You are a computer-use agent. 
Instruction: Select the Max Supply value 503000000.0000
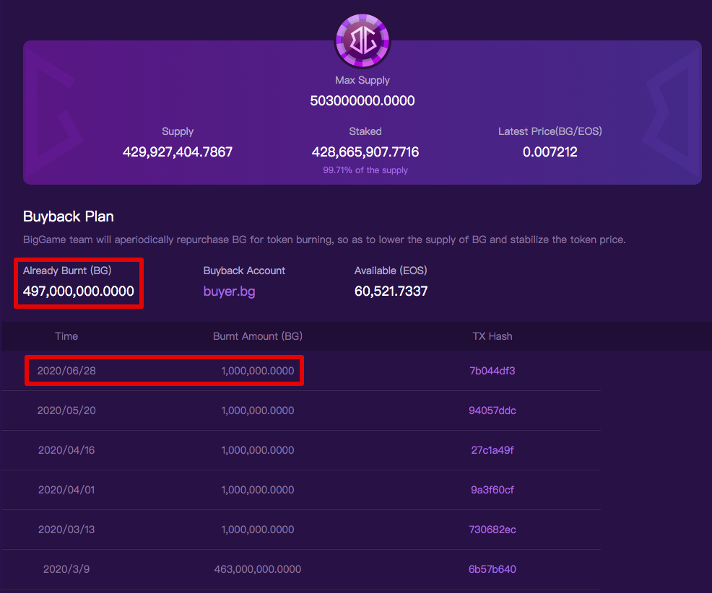[x=362, y=101]
